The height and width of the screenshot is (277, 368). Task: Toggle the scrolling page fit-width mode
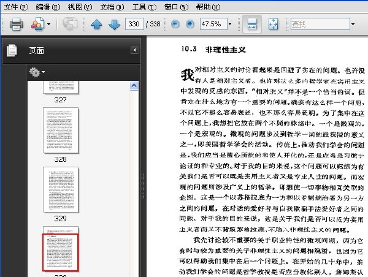click(252, 24)
